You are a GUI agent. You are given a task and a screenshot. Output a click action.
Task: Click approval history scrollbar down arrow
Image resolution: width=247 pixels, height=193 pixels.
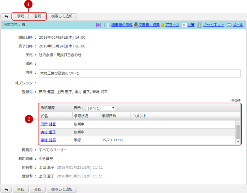pos(238,142)
